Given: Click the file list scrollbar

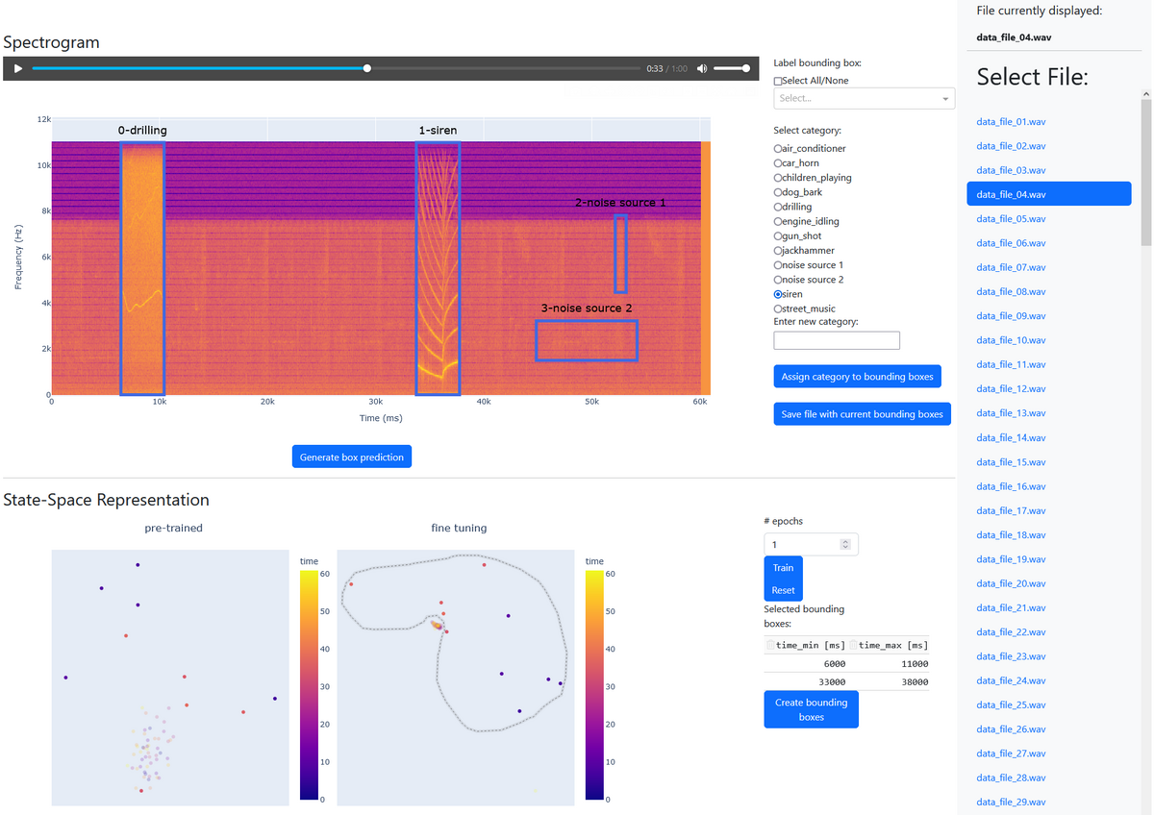Looking at the screenshot, I should click(1145, 173).
